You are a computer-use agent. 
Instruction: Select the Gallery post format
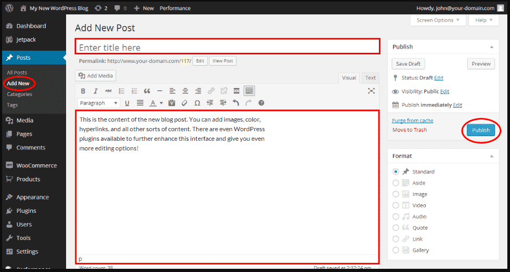coord(395,250)
